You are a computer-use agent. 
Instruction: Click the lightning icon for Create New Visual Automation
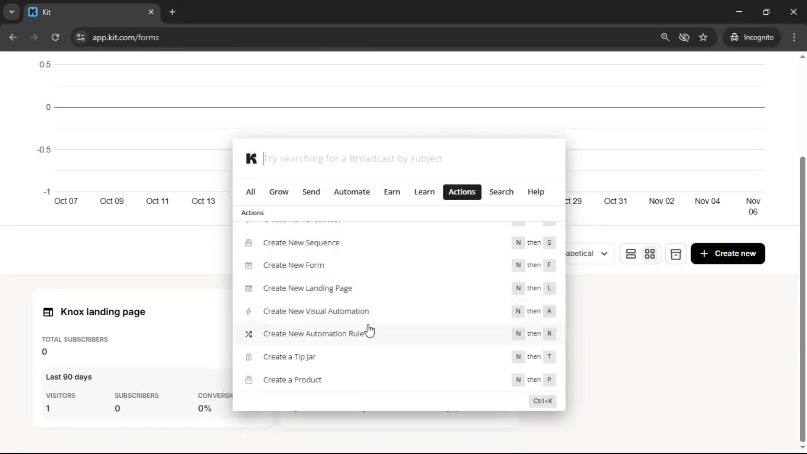tap(249, 311)
